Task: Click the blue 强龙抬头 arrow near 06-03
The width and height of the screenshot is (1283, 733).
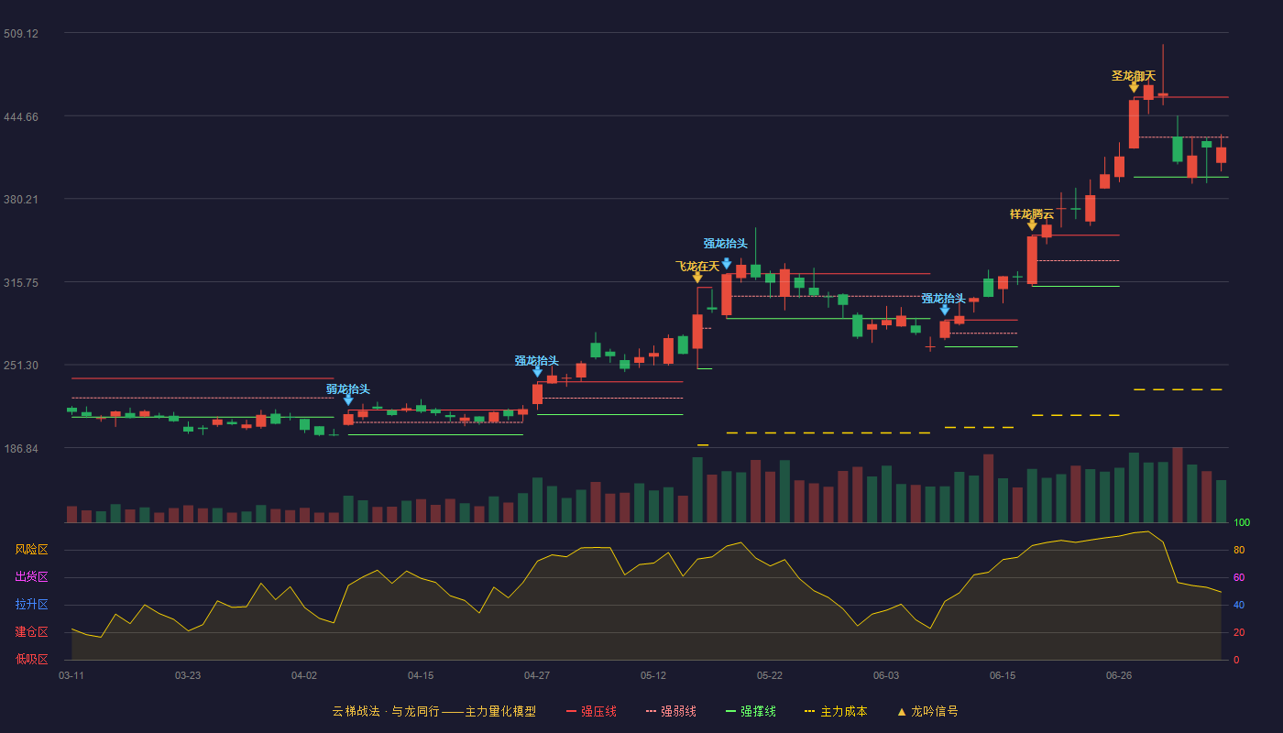Action: coord(945,310)
